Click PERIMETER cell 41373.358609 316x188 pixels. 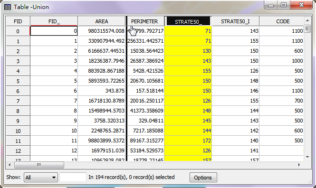pyautogui.click(x=145, y=111)
